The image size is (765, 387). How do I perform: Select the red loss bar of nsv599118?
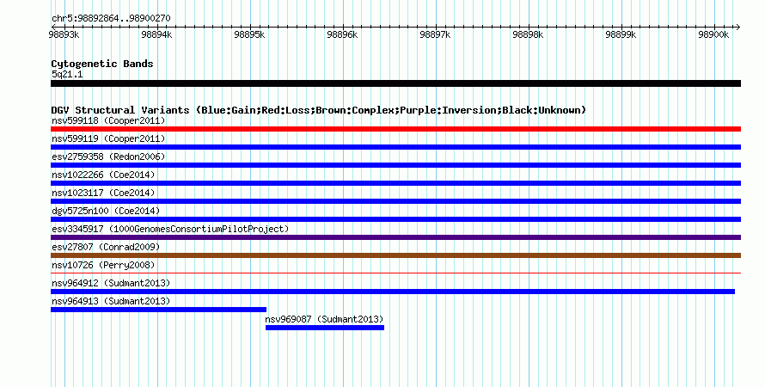pyautogui.click(x=395, y=129)
